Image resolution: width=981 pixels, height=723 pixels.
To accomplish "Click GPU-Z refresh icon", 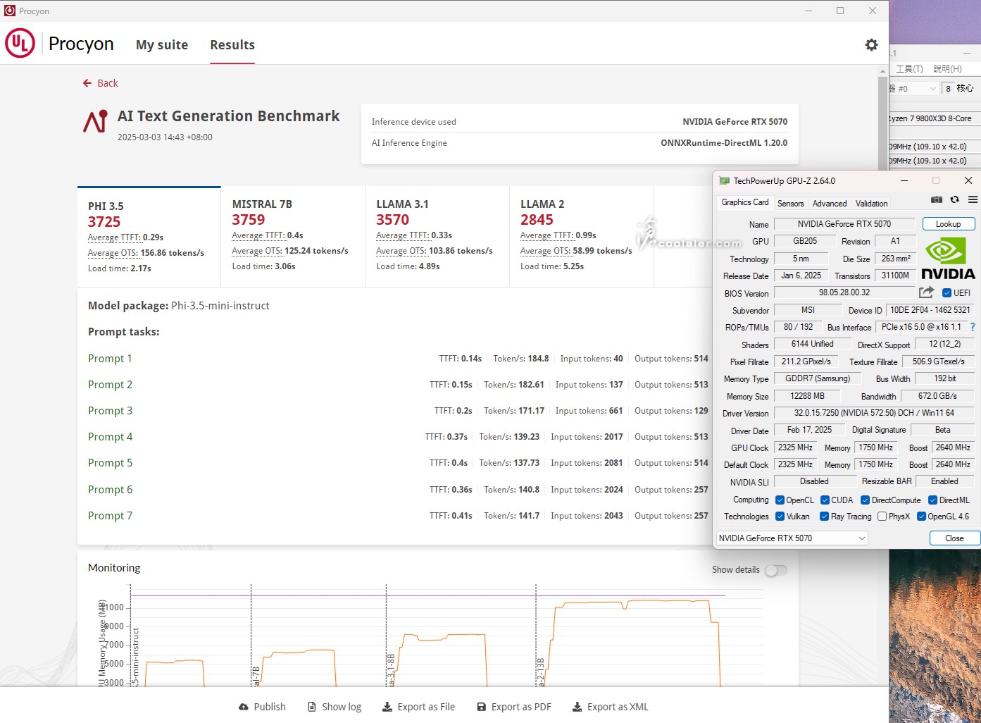I will click(x=955, y=200).
